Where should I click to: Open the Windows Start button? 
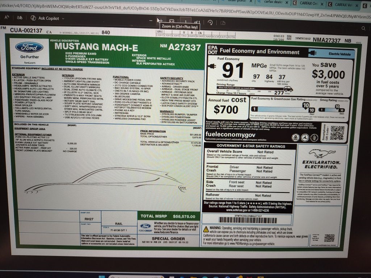pyautogui.click(x=102, y=276)
